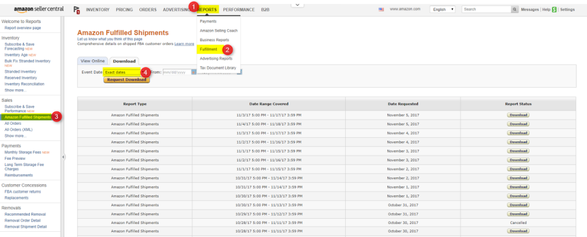The height and width of the screenshot is (237, 587).
Task: Open the Messages link
Action: tap(530, 10)
